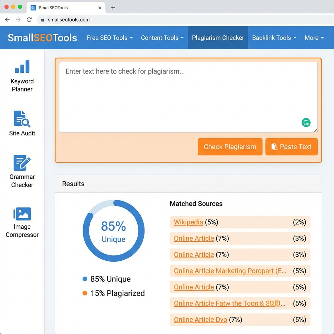Open the Site Audit sidebar icon
The image size is (334, 334).
tap(22, 119)
